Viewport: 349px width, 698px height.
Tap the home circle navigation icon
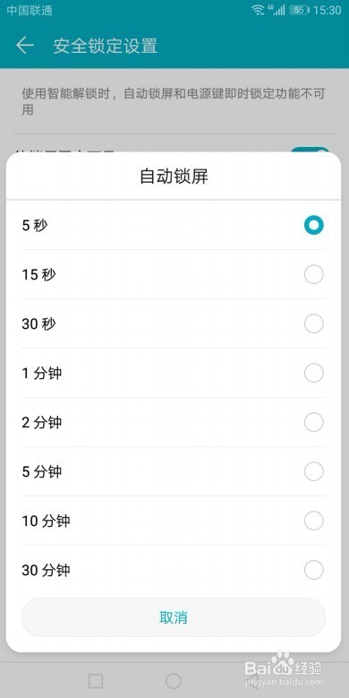point(174,681)
